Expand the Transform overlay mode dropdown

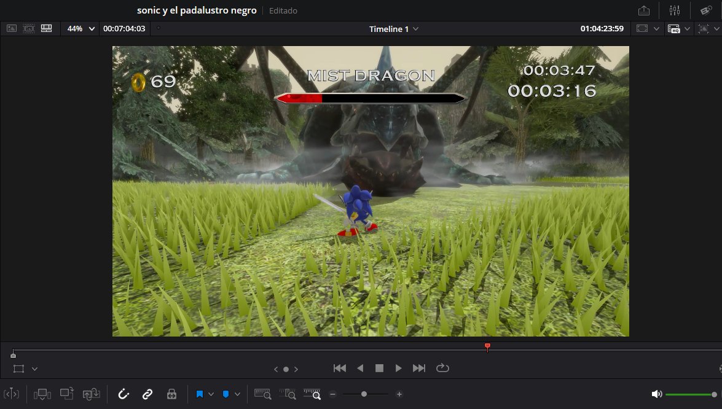click(34, 369)
